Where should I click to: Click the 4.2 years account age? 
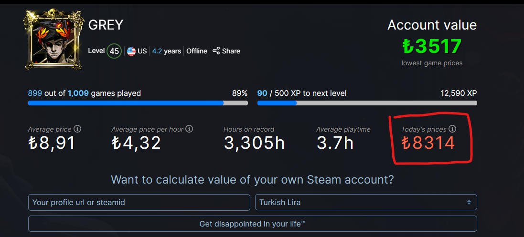click(x=167, y=51)
